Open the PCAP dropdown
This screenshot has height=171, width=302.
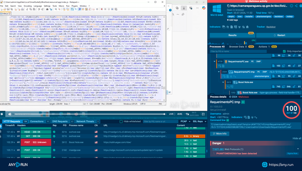click(185, 121)
